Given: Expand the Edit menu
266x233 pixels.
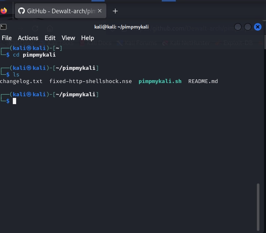Looking at the screenshot, I should [x=50, y=38].
